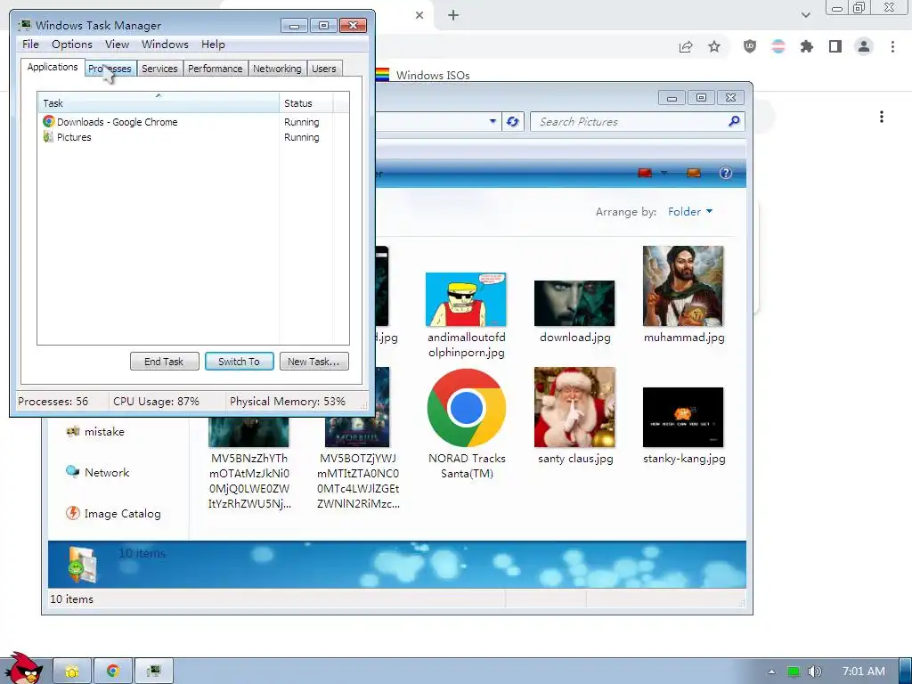This screenshot has height=684, width=912.
Task: Open mistake in the navigation pane
Action: coord(95,432)
